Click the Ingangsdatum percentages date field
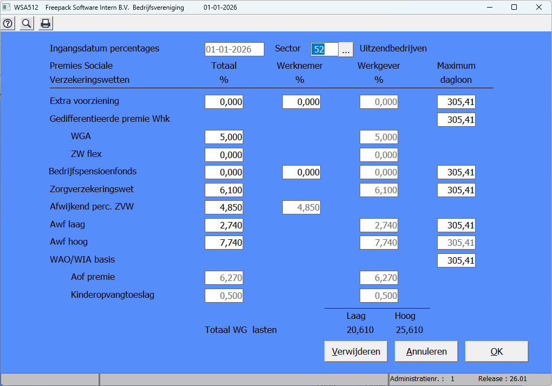 click(235, 49)
